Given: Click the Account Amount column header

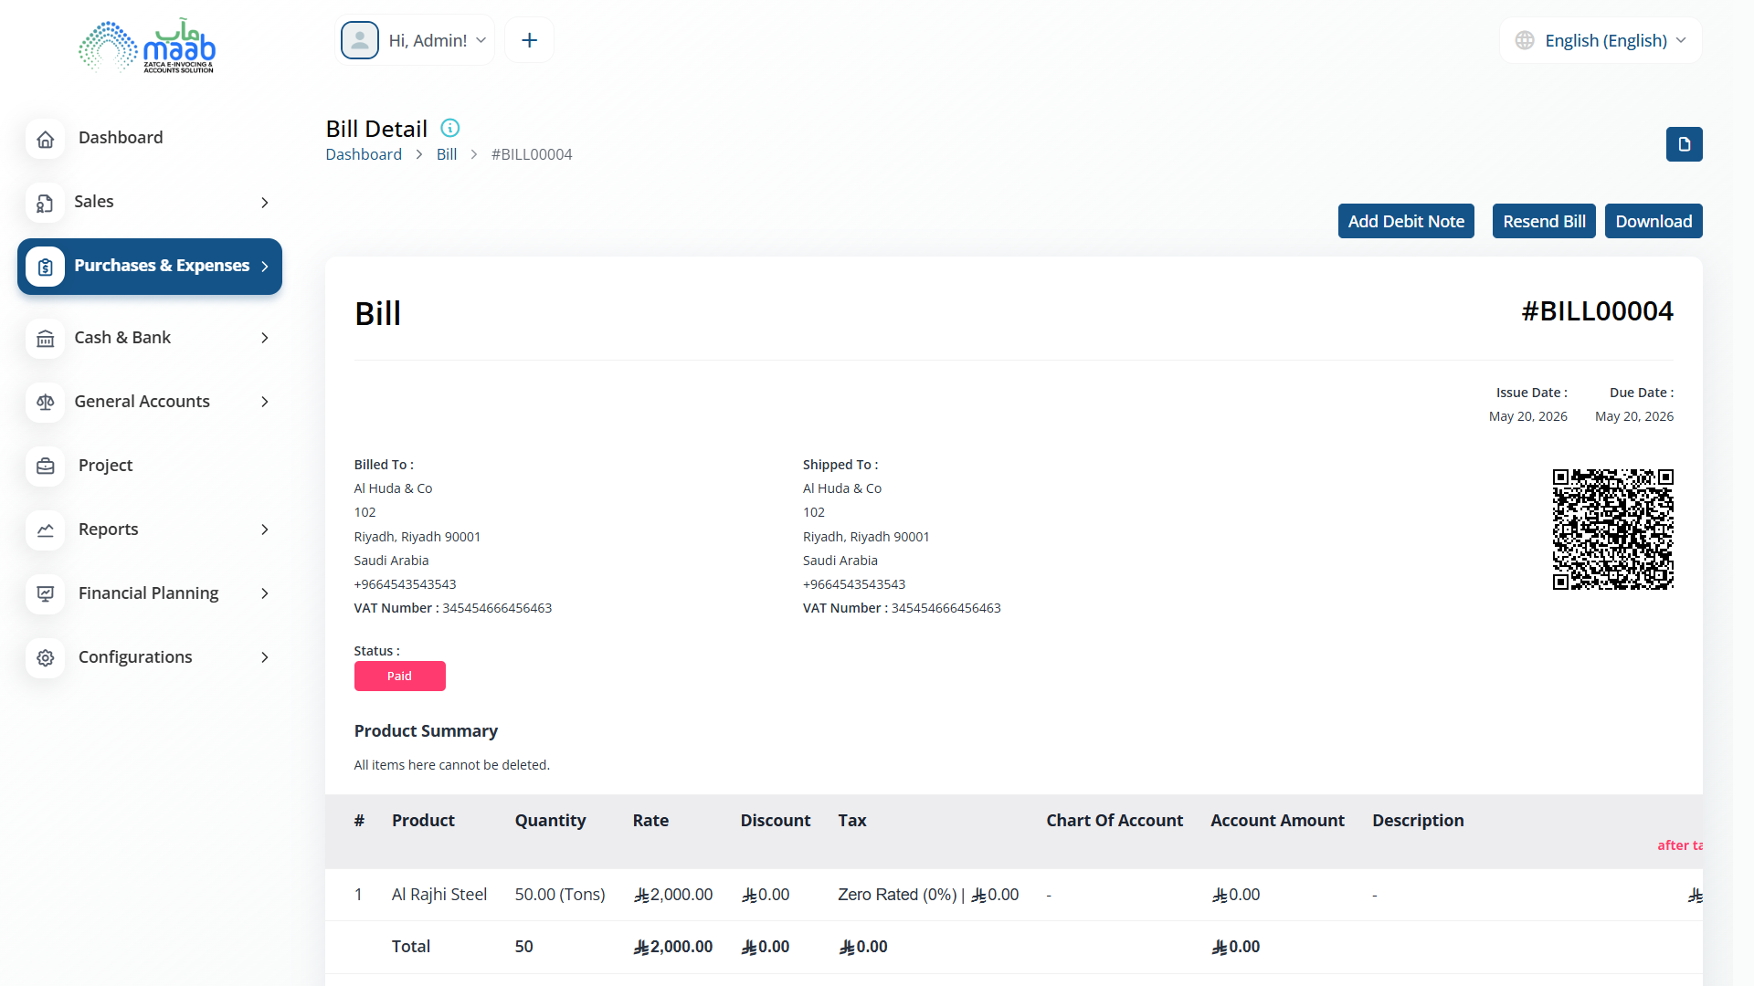Looking at the screenshot, I should pos(1277,820).
